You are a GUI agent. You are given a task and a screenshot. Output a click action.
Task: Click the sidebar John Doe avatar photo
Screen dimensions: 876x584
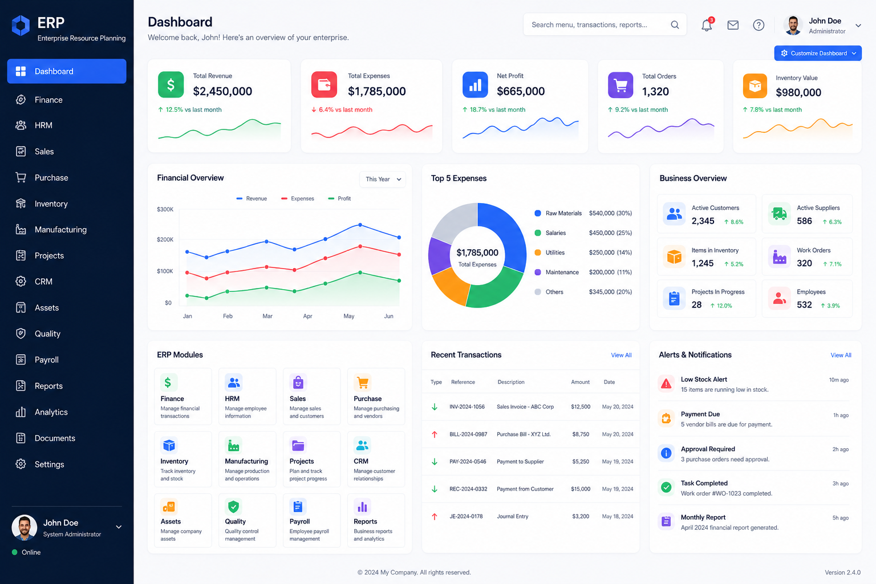pos(24,528)
